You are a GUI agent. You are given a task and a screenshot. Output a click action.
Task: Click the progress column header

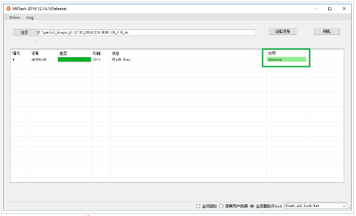(74, 53)
